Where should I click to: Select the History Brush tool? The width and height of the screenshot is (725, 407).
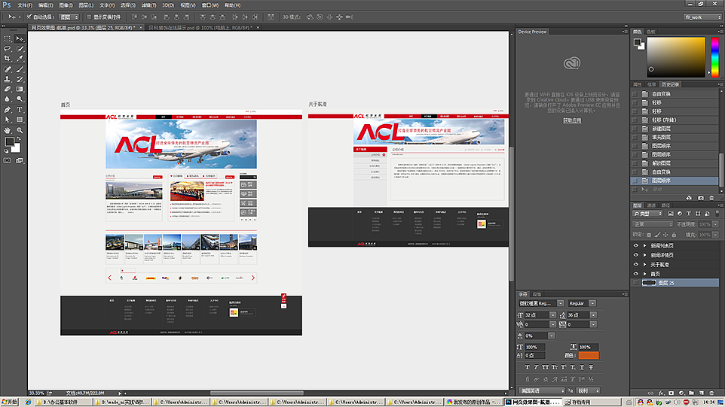(20, 80)
